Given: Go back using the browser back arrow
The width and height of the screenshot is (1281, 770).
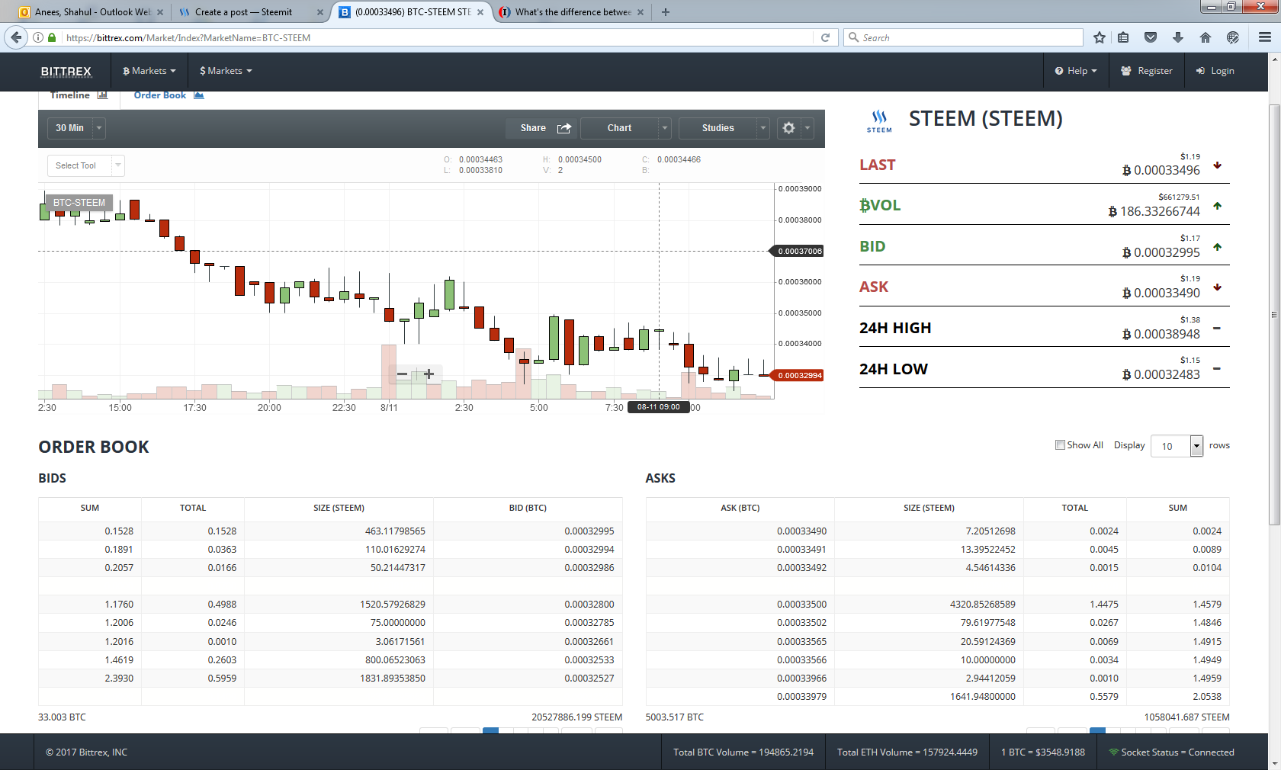Looking at the screenshot, I should (16, 37).
